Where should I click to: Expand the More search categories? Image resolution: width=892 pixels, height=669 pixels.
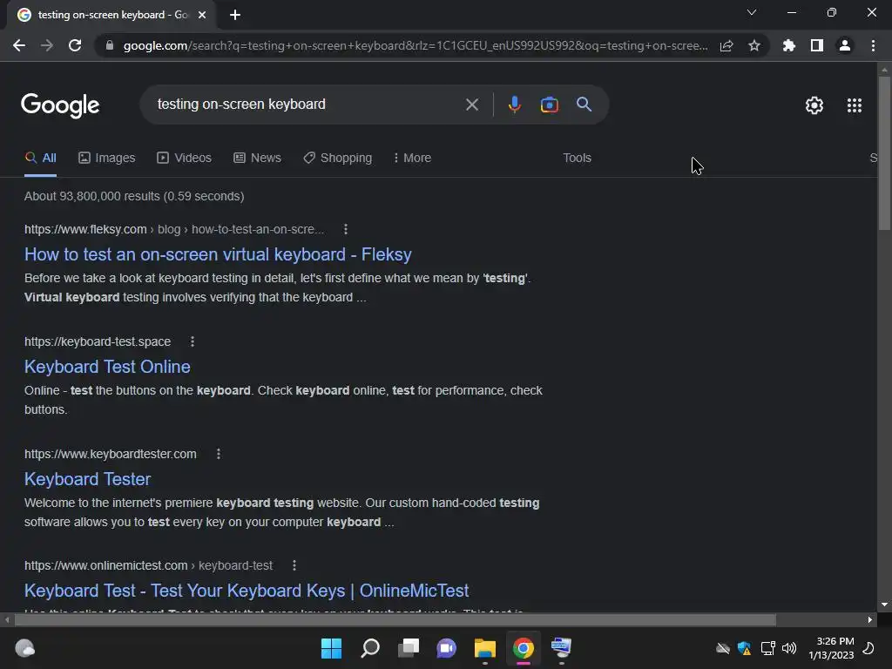tap(412, 159)
